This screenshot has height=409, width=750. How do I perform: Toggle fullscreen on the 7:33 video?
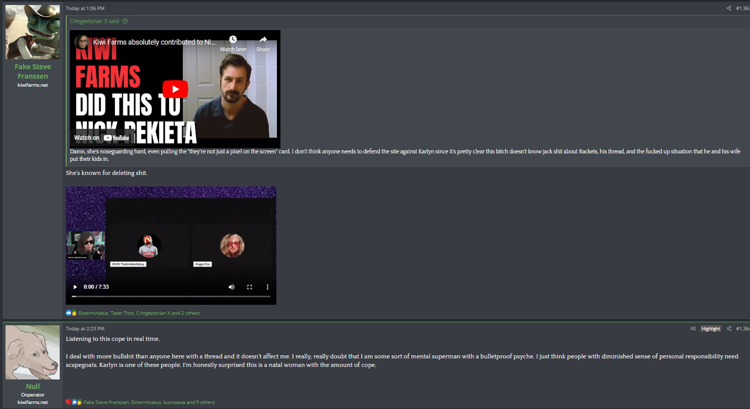(x=249, y=287)
